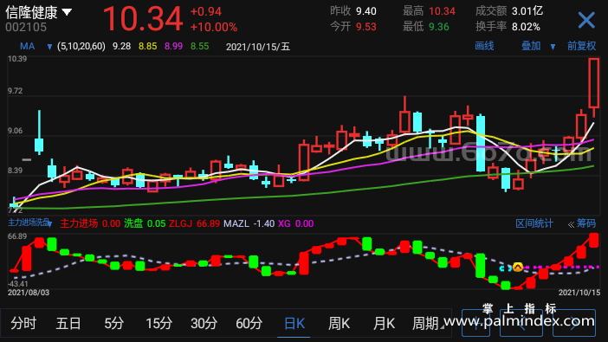This screenshot has height=342, width=608.
Task: Click the MA parameters (5,10,20,60)
Action: [x=81, y=47]
